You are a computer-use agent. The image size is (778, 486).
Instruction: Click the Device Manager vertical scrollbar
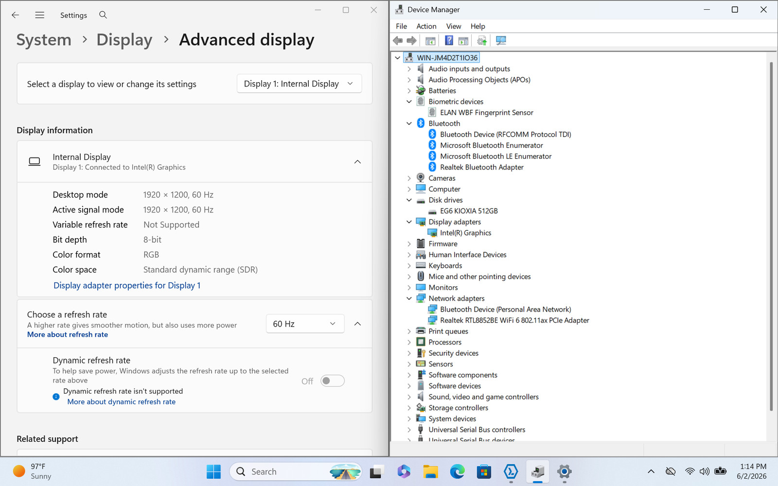[771, 236]
